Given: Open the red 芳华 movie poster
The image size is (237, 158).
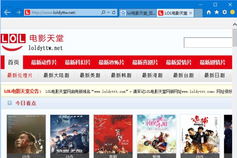Looking at the screenshot, I should click(x=113, y=136).
